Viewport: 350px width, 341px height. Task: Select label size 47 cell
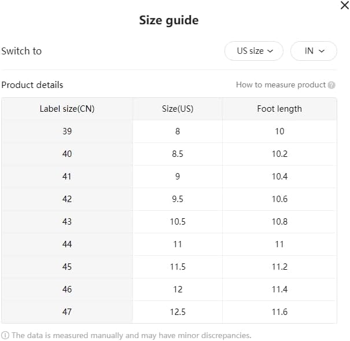tap(67, 312)
